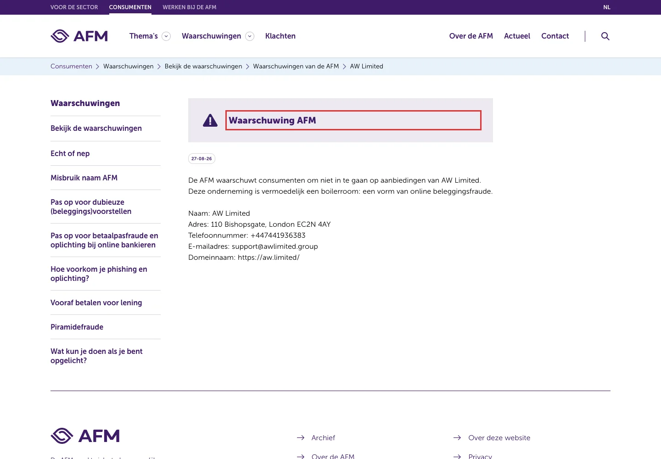
Task: Go to Over de AFM in header
Action: point(471,36)
